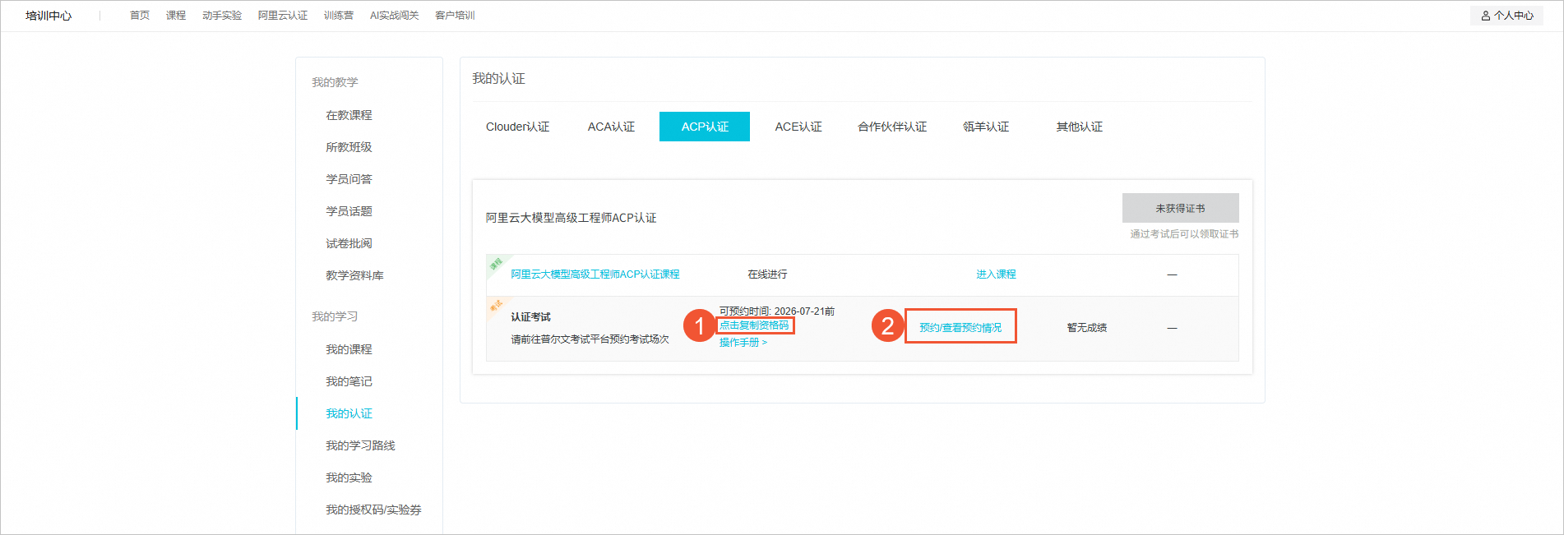This screenshot has width=1564, height=535.
Task: Open 阿里云大模型高级工程师ACP认证课程 link
Action: pos(595,274)
